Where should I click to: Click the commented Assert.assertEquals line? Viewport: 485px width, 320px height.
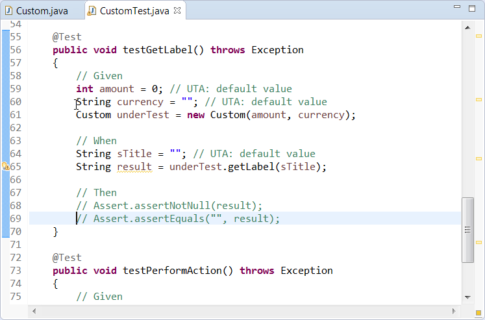pos(178,219)
